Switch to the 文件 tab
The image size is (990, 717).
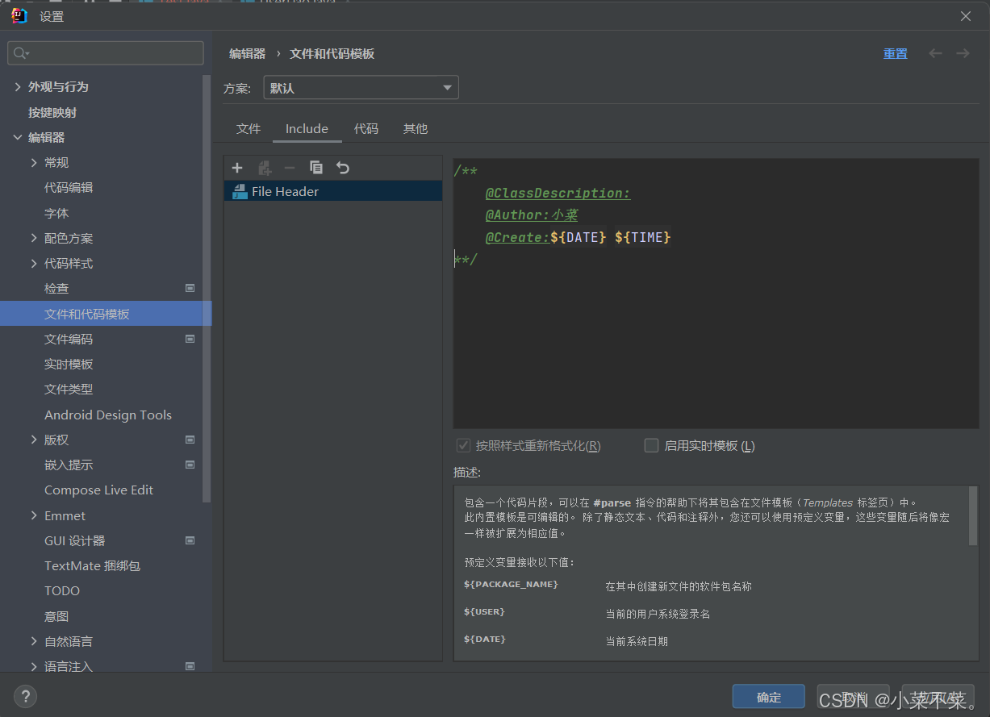(x=249, y=129)
